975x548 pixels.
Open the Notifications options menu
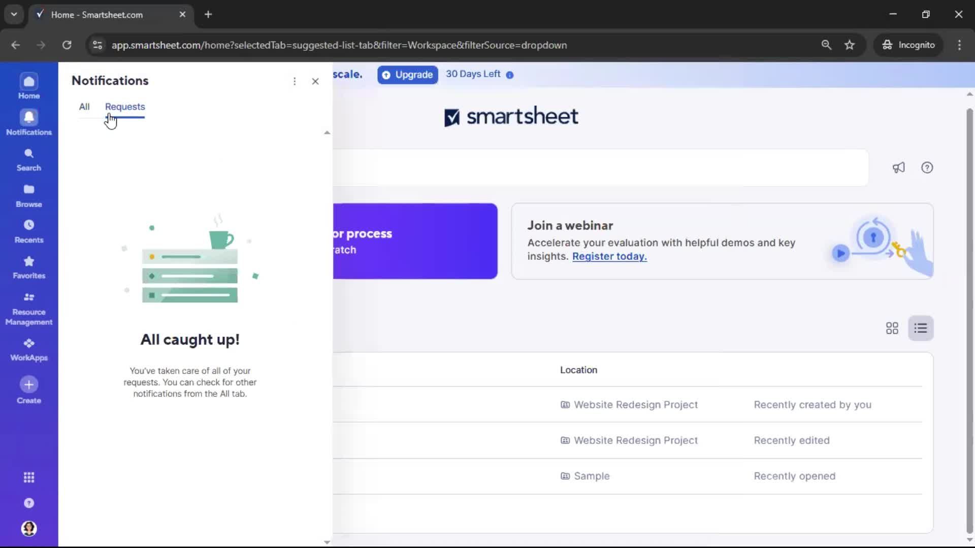(x=295, y=81)
